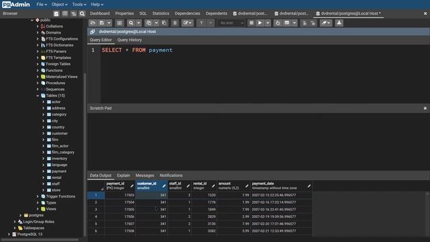430x242 pixels.
Task: Click the Explain query icon
Action: click(x=277, y=23)
